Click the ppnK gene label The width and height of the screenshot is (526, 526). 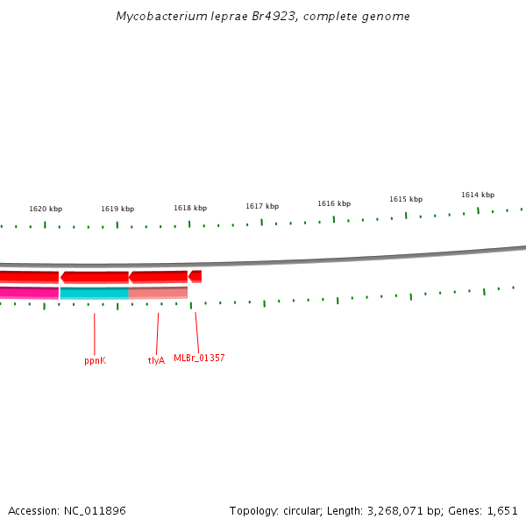tap(96, 361)
